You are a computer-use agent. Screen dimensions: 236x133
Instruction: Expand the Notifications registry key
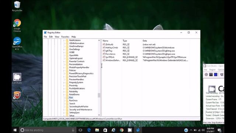click(x=64, y=40)
